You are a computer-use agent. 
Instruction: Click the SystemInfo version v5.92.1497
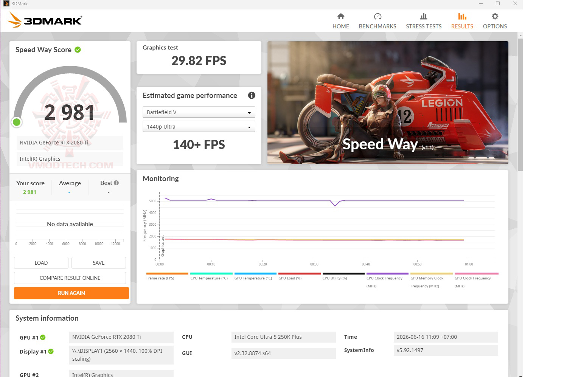point(446,350)
